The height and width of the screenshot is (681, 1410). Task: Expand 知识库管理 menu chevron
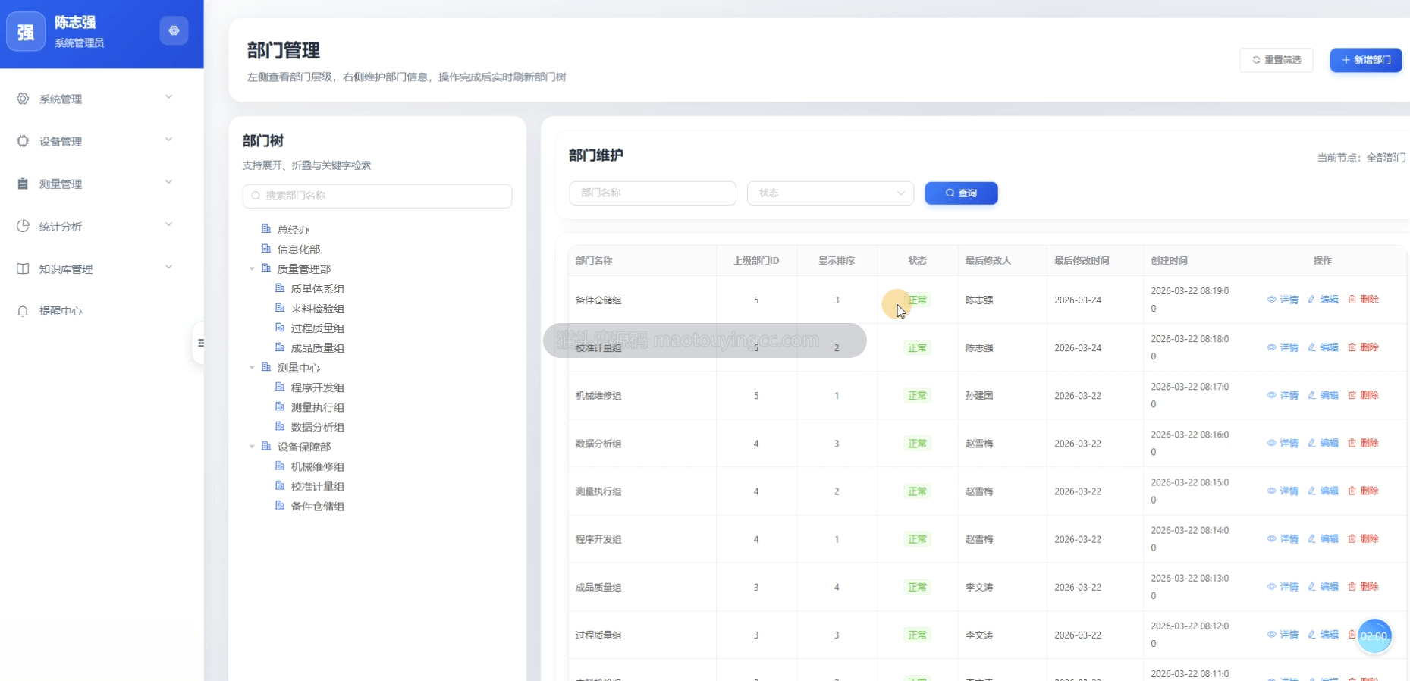[168, 267]
